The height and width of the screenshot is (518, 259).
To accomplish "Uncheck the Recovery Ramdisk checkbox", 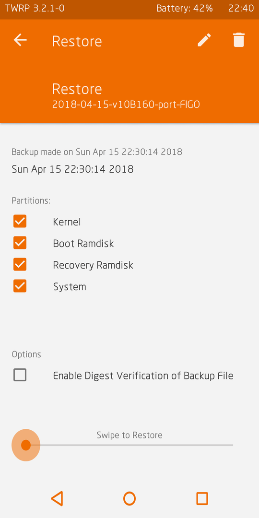I will point(20,264).
